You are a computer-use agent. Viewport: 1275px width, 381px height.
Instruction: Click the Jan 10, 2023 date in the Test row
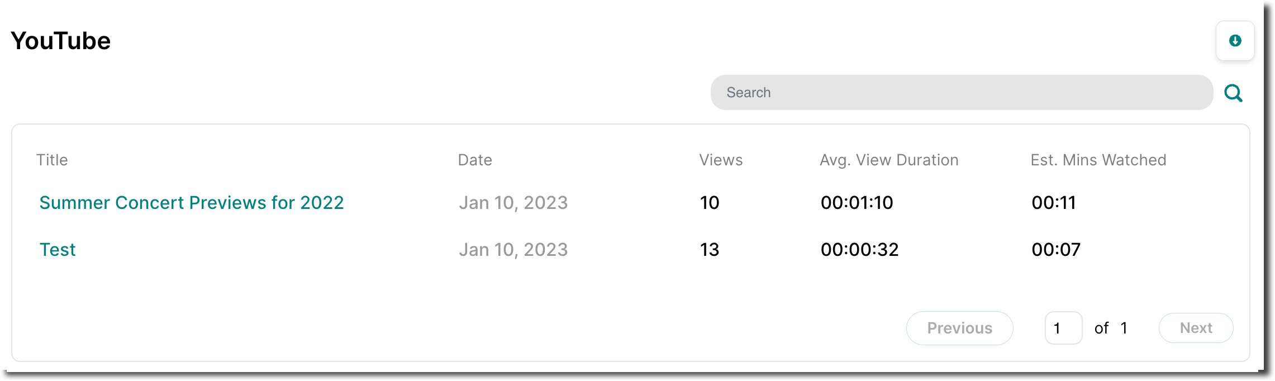(x=513, y=250)
